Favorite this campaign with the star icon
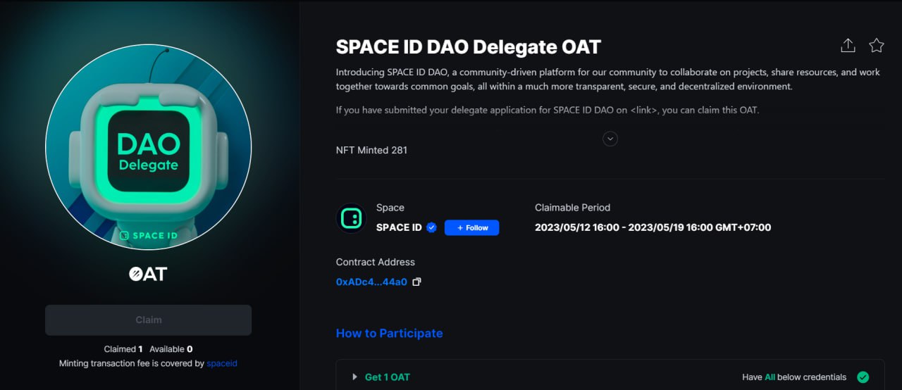Screen dimensions: 902x390 [x=876, y=46]
